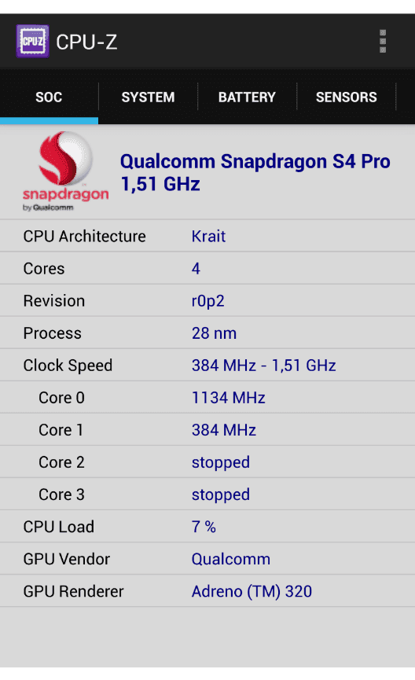Tap the GPU Vendor Qualcomm row

click(207, 559)
